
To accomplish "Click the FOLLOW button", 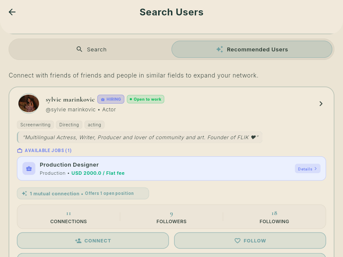I will (x=250, y=241).
